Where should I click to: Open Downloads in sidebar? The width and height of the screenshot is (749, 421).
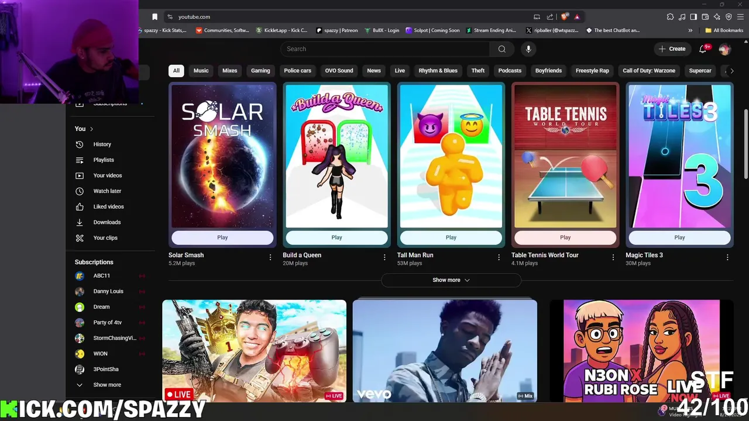(107, 222)
